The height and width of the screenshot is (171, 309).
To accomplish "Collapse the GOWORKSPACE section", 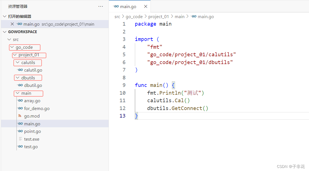I will point(5,32).
